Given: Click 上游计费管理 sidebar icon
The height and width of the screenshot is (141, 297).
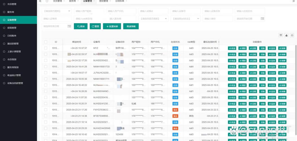Looking at the screenshot, I should point(4,52).
